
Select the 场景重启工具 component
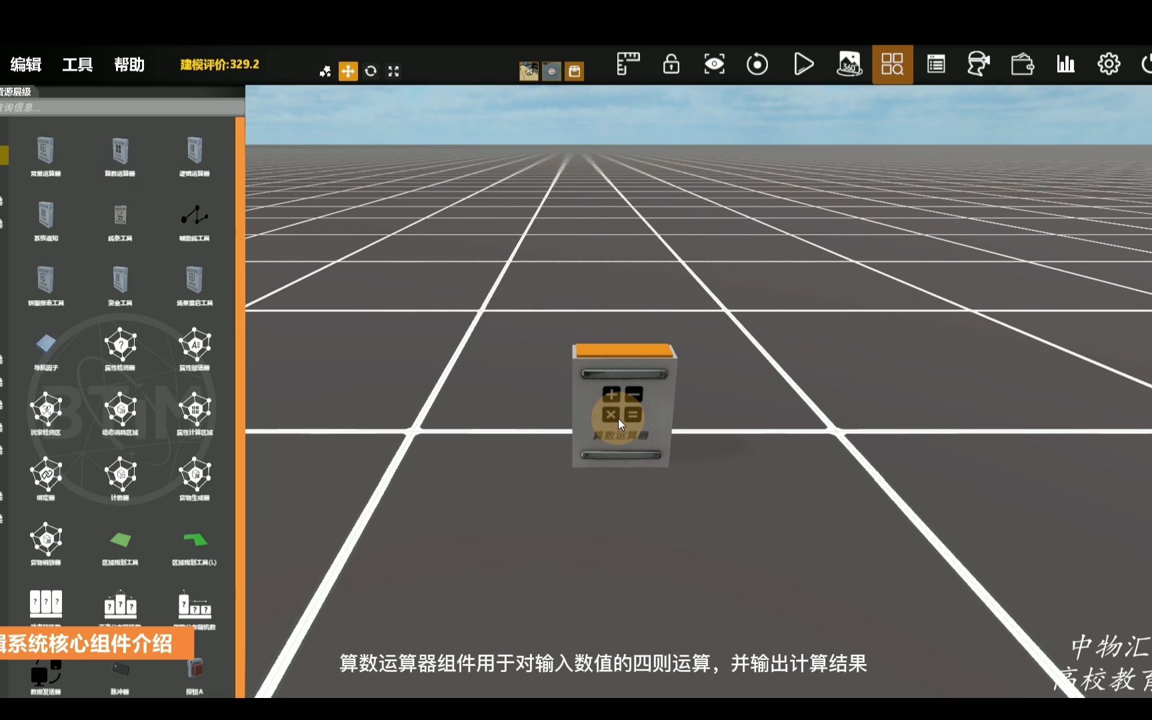coord(195,285)
